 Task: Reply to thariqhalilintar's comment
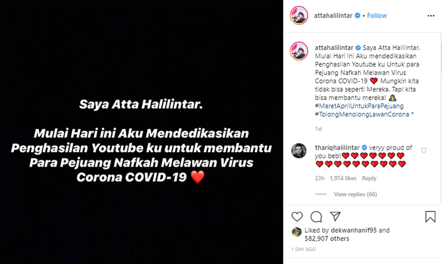click(x=369, y=178)
